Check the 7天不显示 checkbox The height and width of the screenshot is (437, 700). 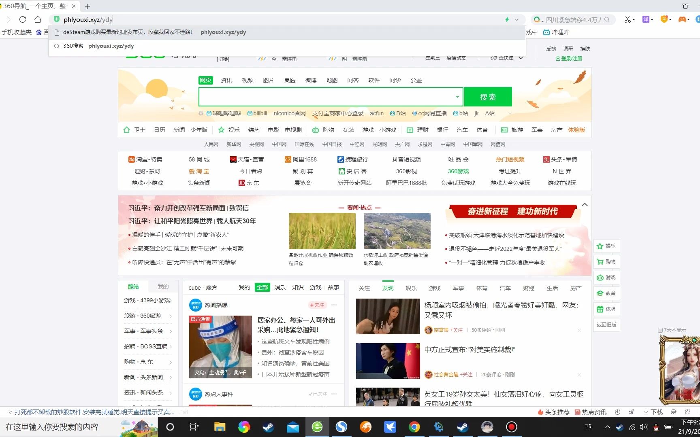pos(660,330)
